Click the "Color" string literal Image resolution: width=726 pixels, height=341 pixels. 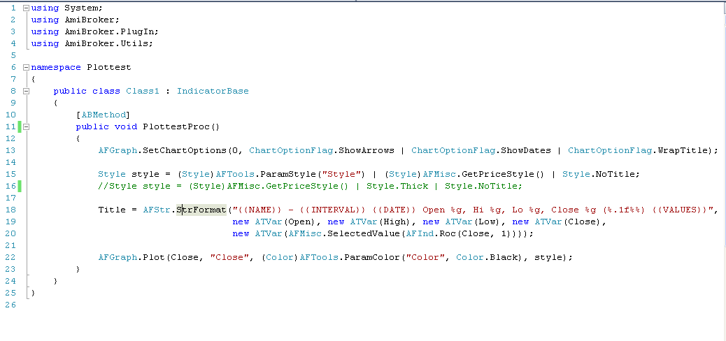(425, 257)
